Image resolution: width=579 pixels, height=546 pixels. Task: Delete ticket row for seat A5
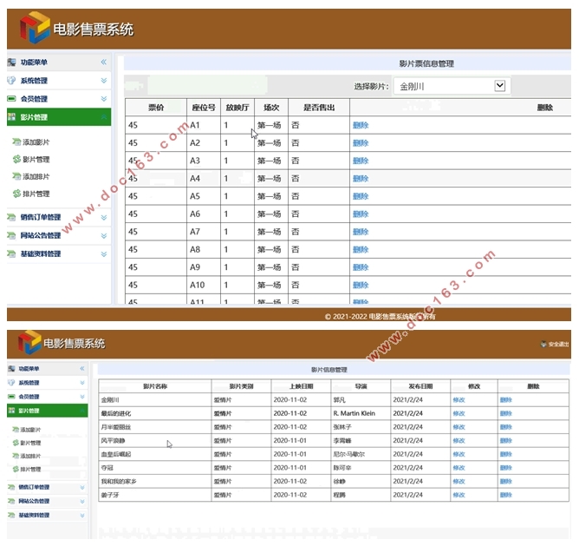[361, 196]
